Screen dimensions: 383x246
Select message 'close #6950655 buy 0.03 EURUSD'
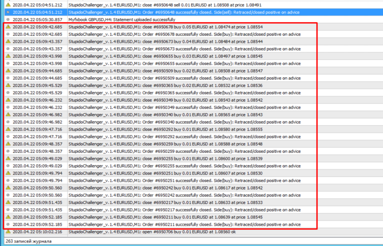coord(166,56)
